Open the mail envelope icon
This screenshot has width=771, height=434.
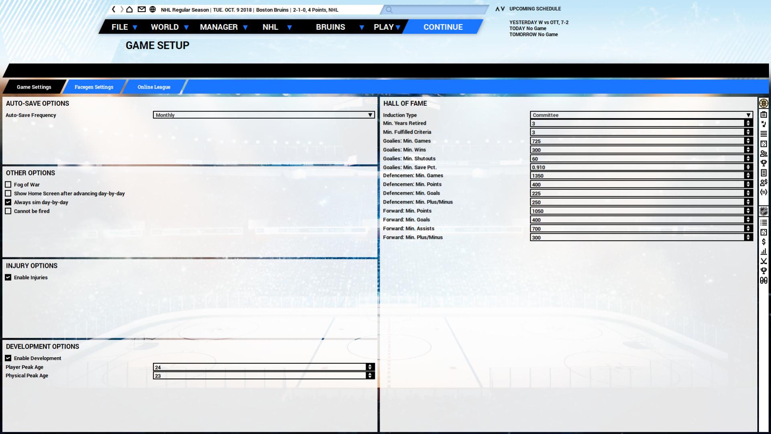[141, 9]
